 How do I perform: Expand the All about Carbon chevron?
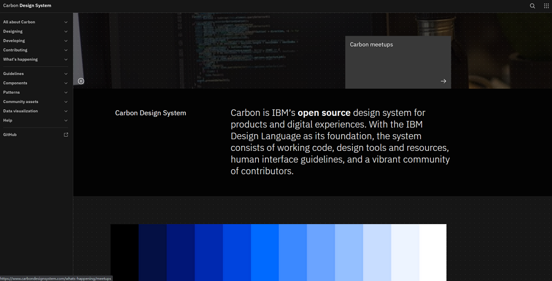pyautogui.click(x=66, y=22)
